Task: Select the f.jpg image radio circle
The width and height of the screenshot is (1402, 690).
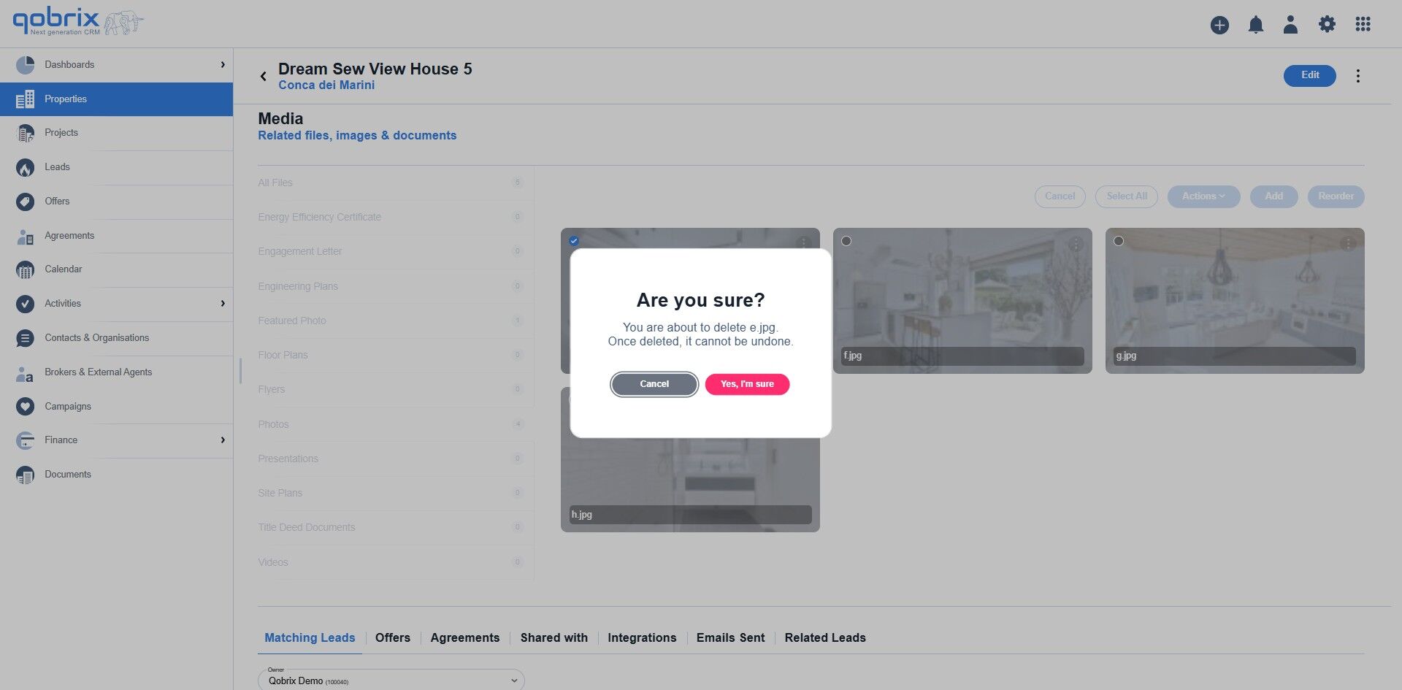Action: click(x=846, y=241)
